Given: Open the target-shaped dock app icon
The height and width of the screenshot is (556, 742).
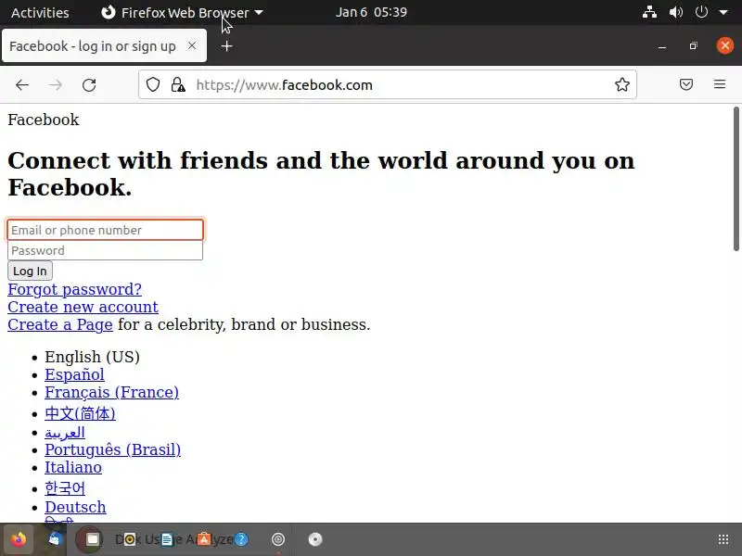Looking at the screenshot, I should 278,539.
